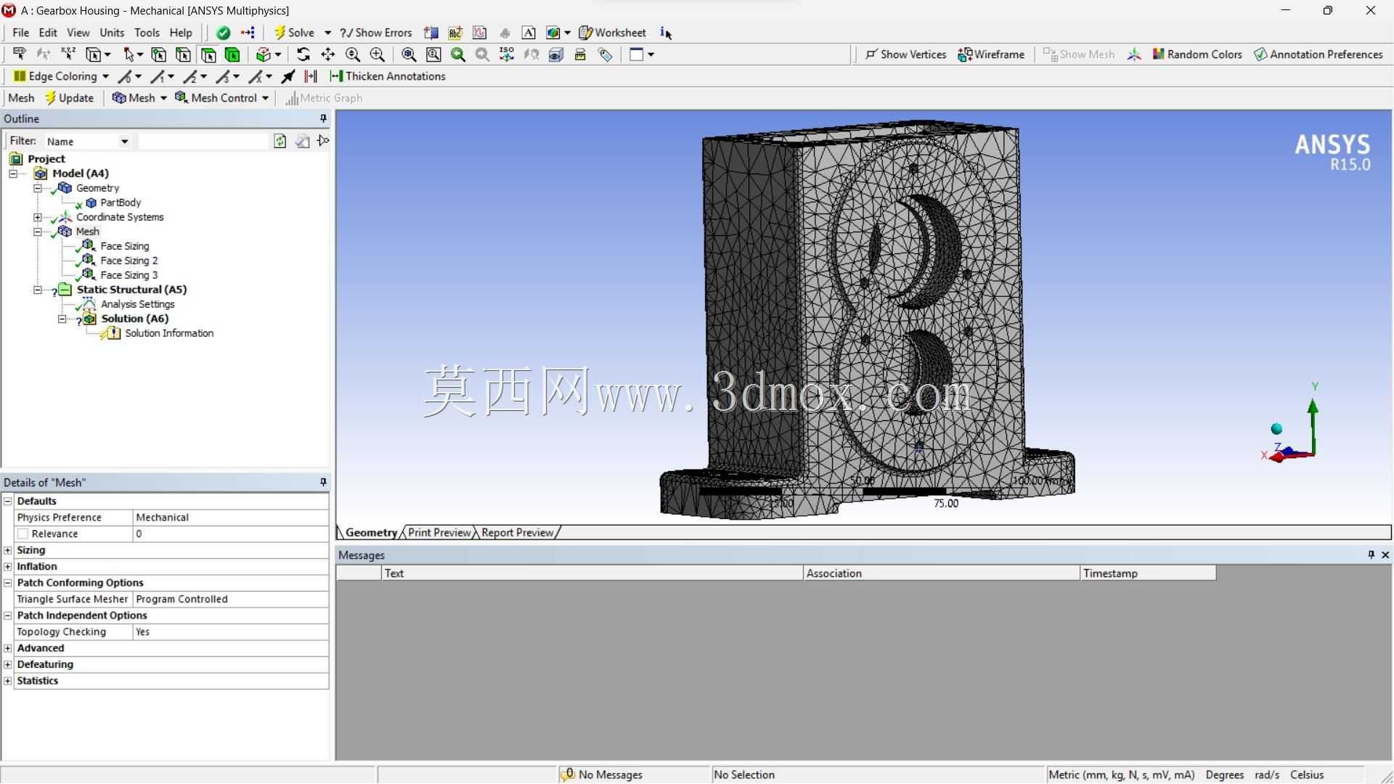Screen dimensions: 1394x784
Task: Select the Pan view tool
Action: (328, 54)
